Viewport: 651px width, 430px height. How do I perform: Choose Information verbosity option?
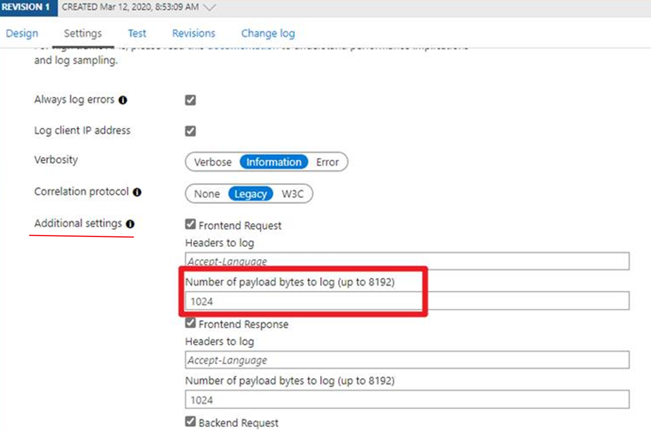[x=274, y=162]
